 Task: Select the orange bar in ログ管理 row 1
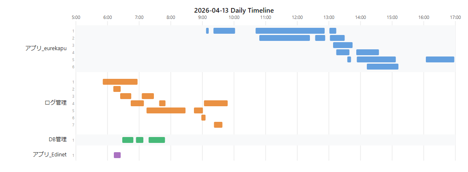pos(120,82)
